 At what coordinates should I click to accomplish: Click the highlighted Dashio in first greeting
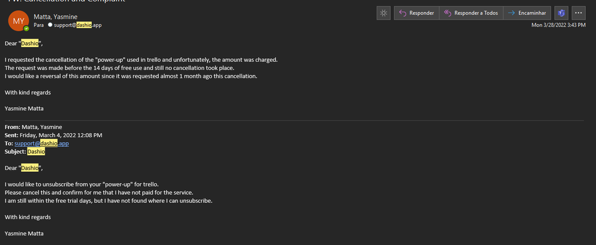tap(30, 43)
